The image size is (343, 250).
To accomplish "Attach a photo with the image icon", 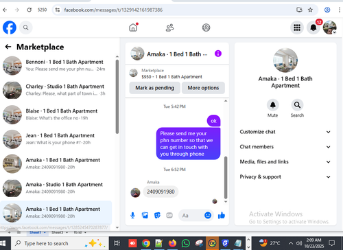I will tap(145, 216).
